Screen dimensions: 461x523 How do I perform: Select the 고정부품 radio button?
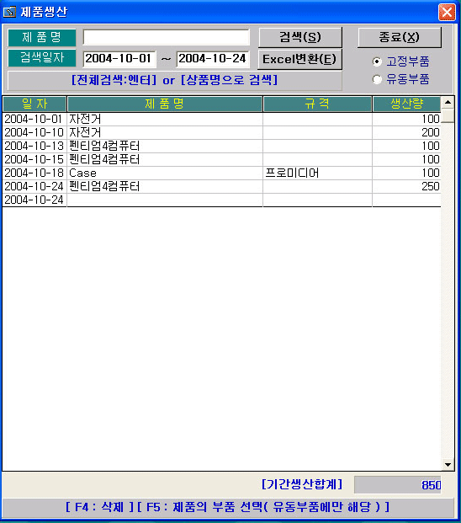click(377, 61)
